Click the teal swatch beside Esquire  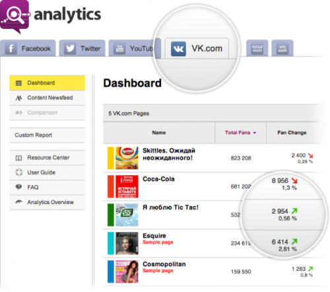(x=111, y=243)
